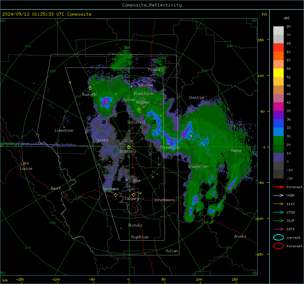Select the Olds town label
Image resolution: width=304 pixels, height=284 pixels.
pyautogui.click(x=129, y=141)
